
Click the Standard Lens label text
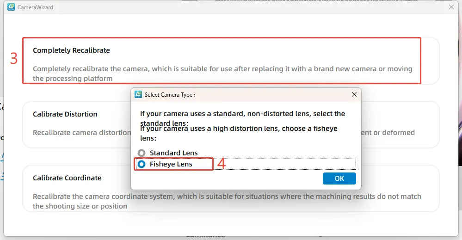[x=173, y=153]
